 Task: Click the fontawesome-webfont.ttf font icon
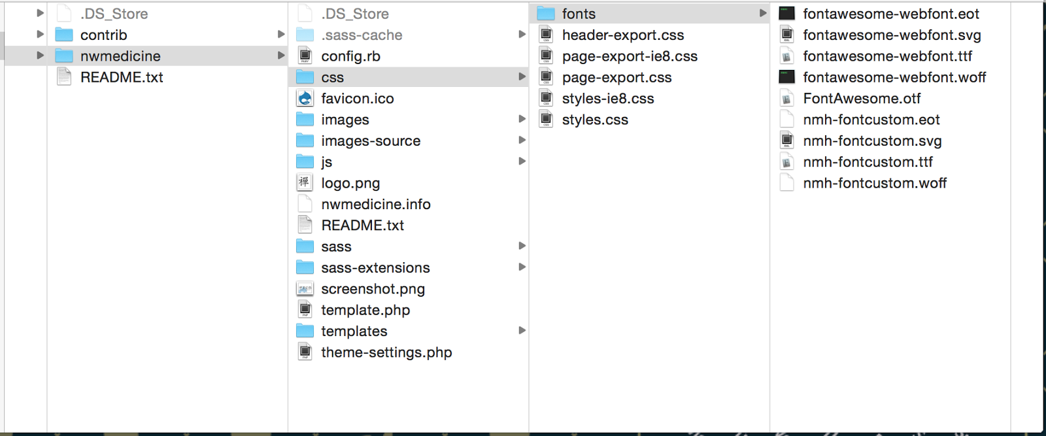[x=787, y=56]
